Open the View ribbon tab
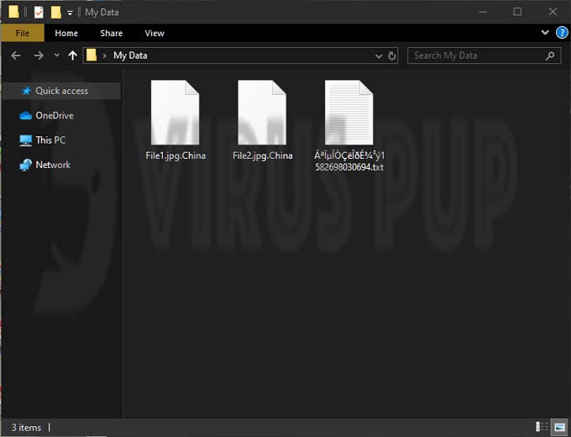This screenshot has width=571, height=437. click(x=155, y=34)
